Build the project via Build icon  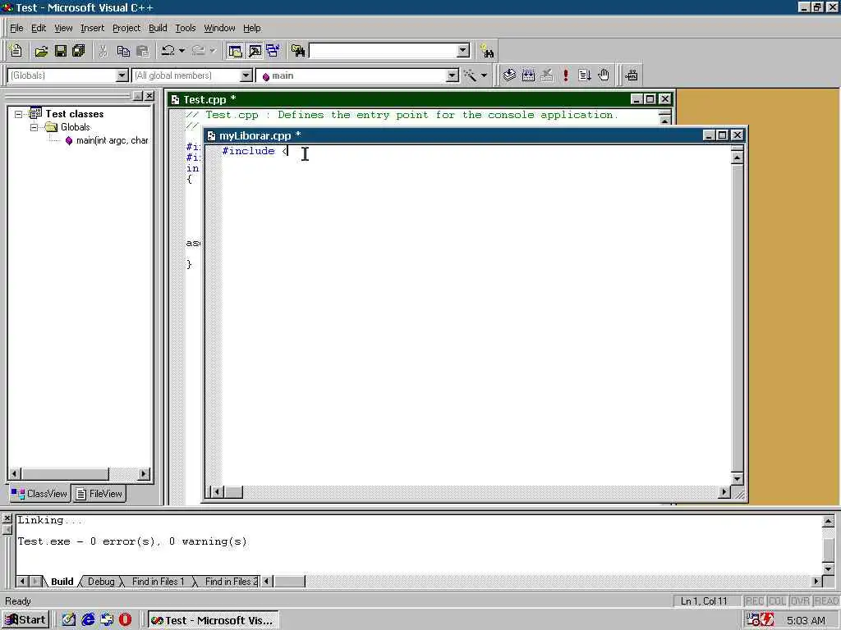[x=528, y=75]
